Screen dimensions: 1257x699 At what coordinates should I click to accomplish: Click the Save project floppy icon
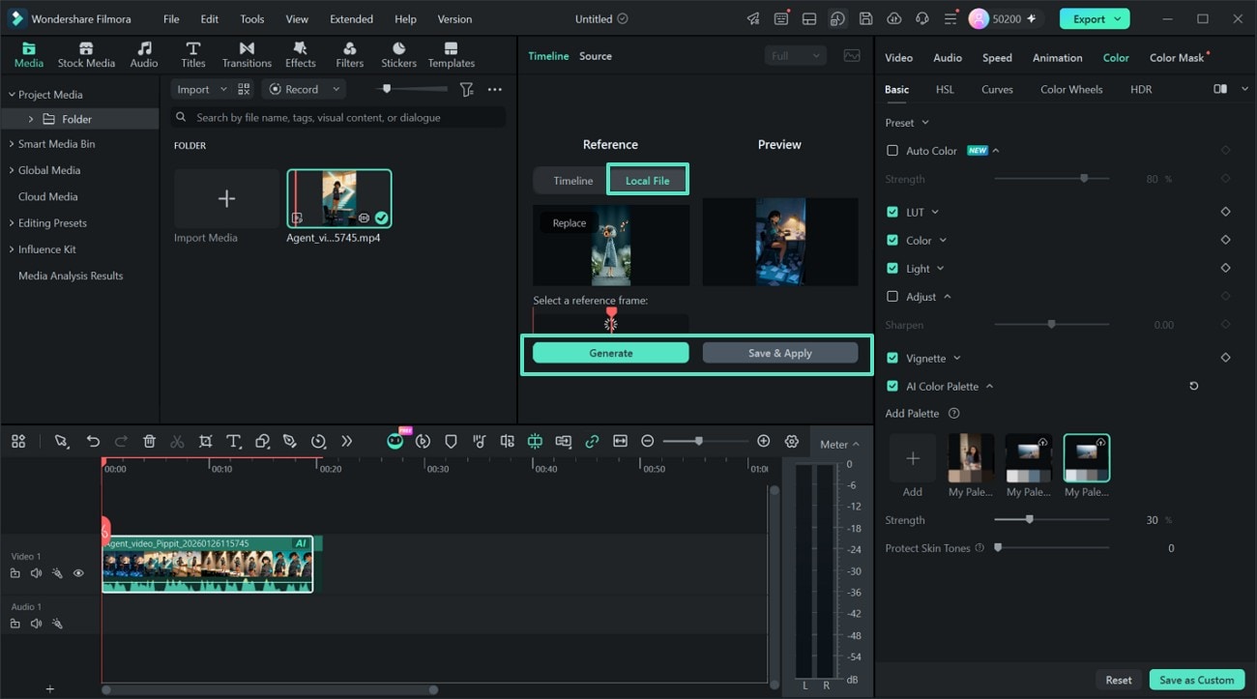coord(865,18)
